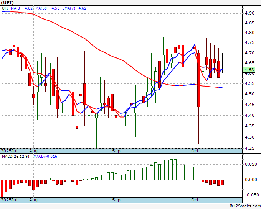Click the 4.30 price axis label
The image size is (261, 209).
pyautogui.click(x=250, y=137)
